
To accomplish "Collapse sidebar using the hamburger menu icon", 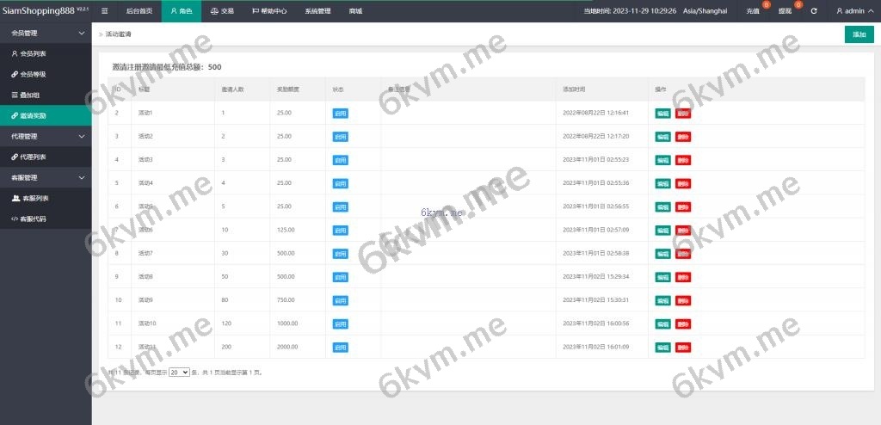I will point(105,11).
